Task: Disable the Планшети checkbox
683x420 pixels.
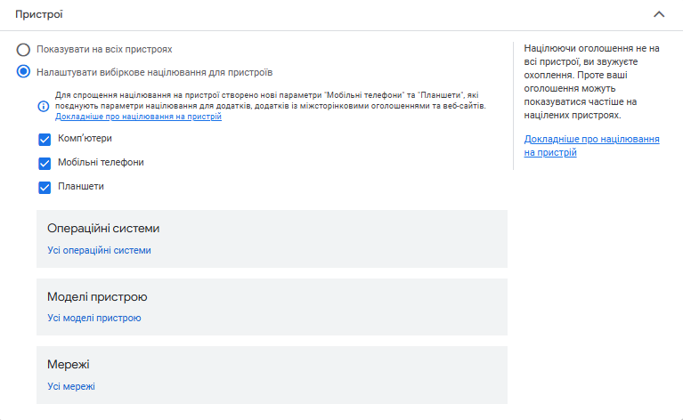Action: pos(45,187)
